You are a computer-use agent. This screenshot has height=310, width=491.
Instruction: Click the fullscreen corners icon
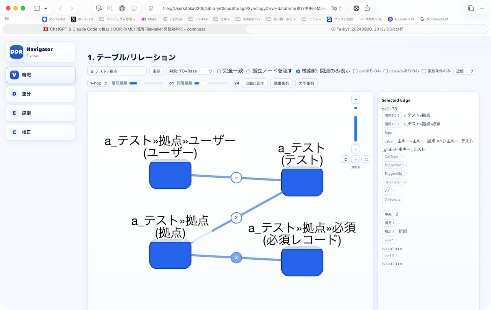tap(366, 159)
